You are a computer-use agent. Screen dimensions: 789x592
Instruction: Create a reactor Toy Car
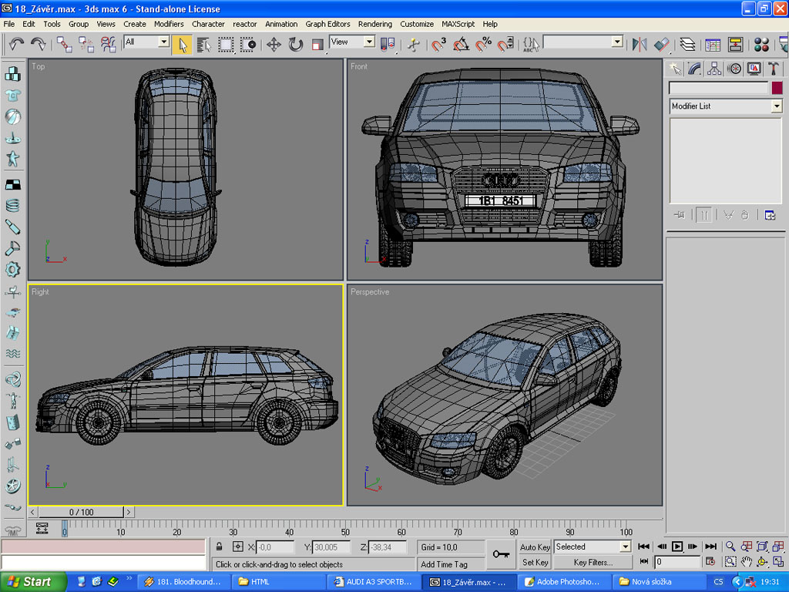click(12, 313)
